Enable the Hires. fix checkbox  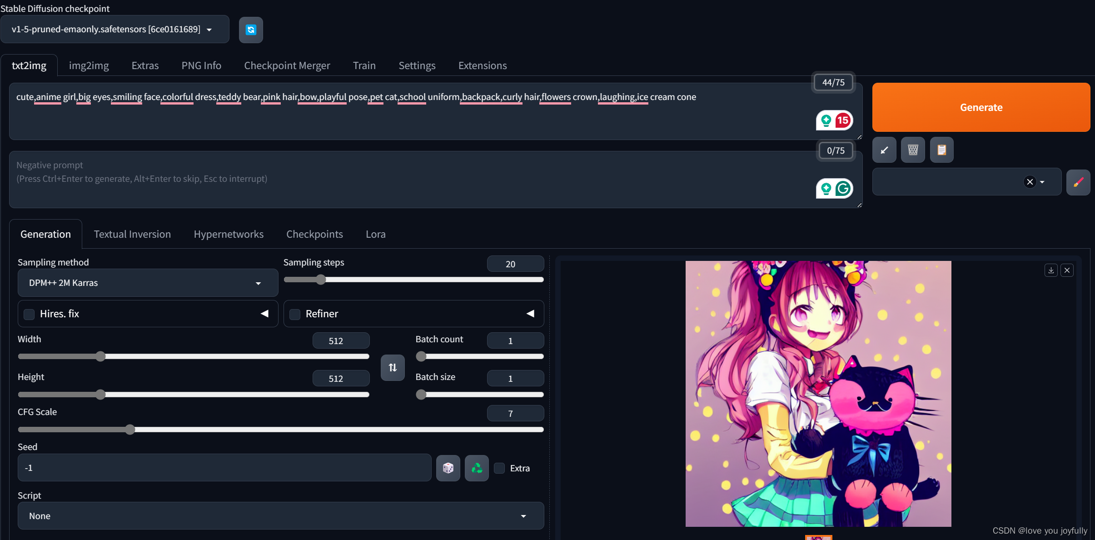point(30,314)
